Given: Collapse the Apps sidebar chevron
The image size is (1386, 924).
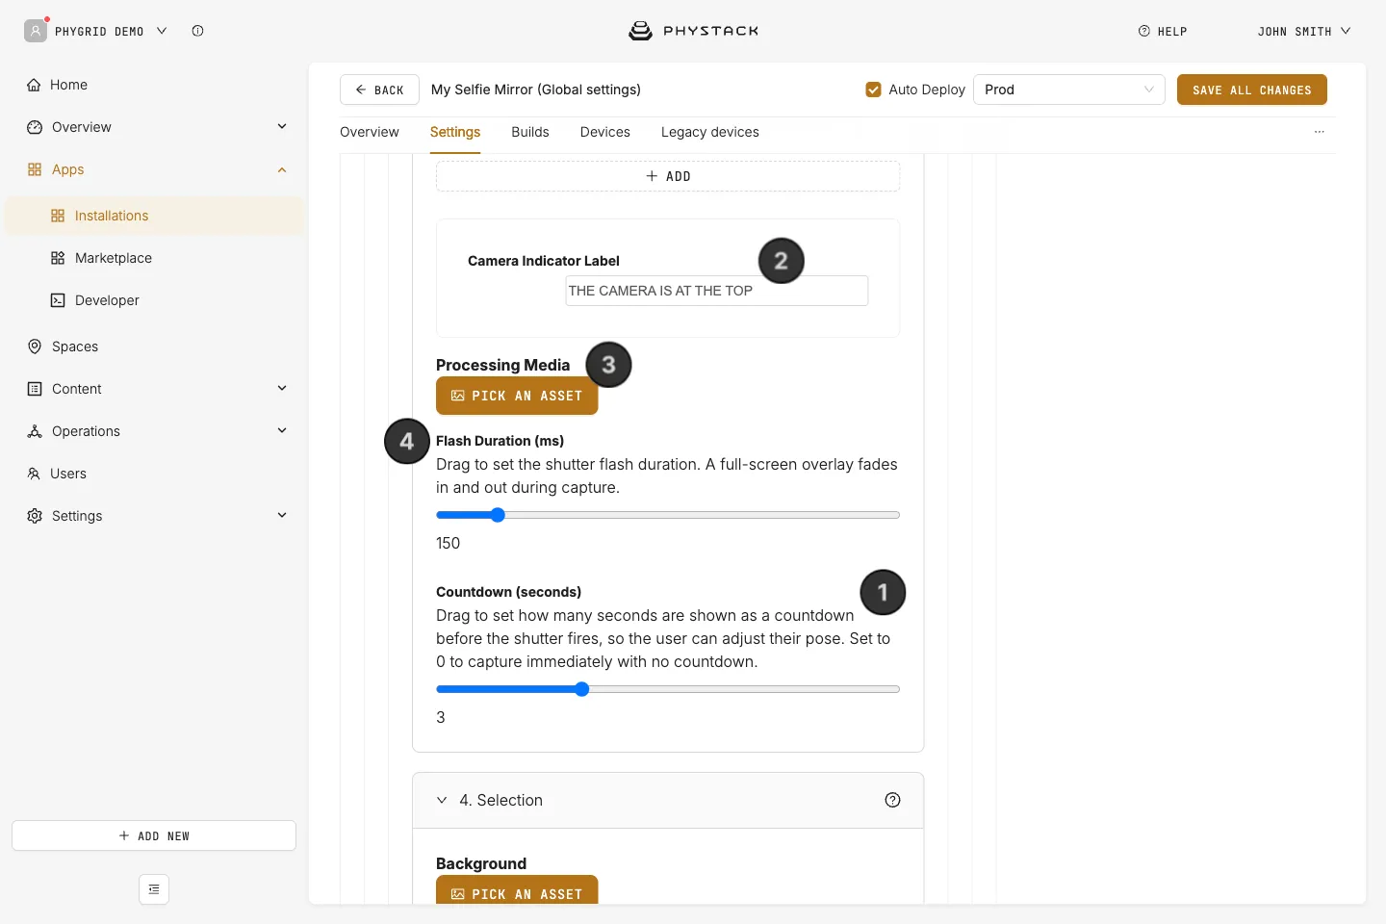Looking at the screenshot, I should click(x=282, y=169).
